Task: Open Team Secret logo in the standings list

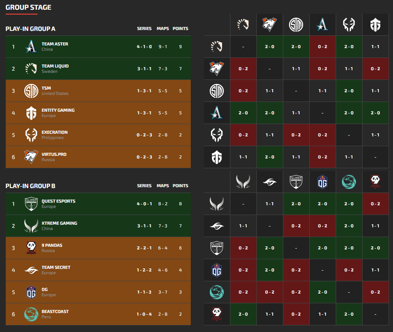Action: click(x=31, y=270)
